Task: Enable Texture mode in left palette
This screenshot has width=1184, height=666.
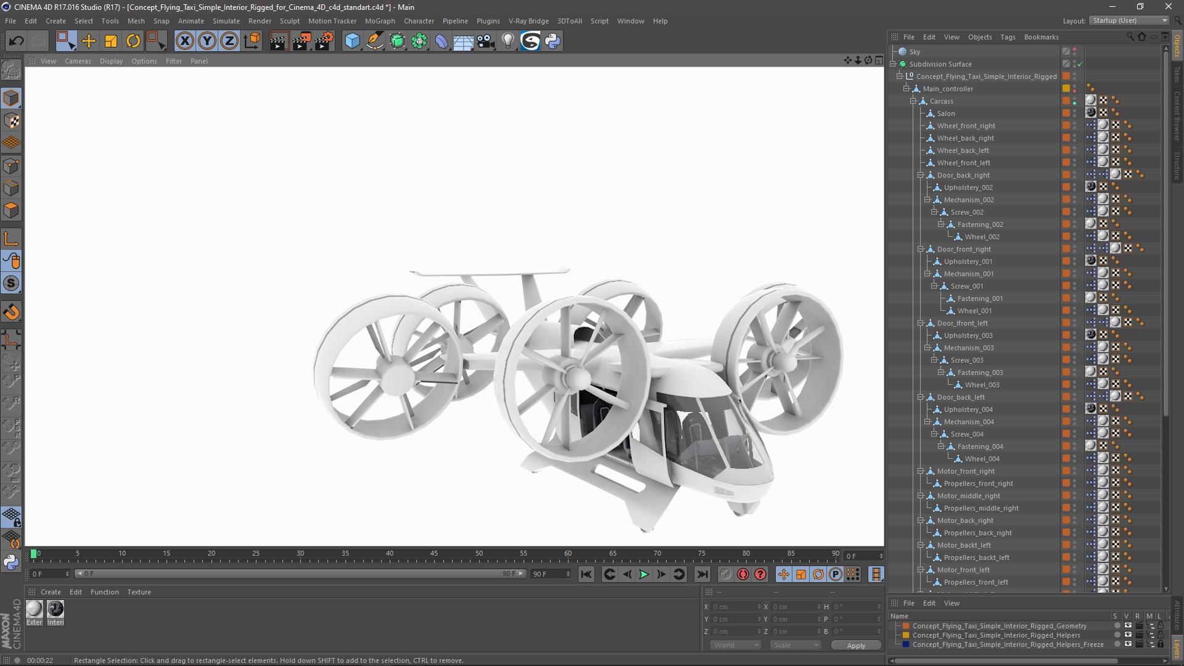Action: 11,121
